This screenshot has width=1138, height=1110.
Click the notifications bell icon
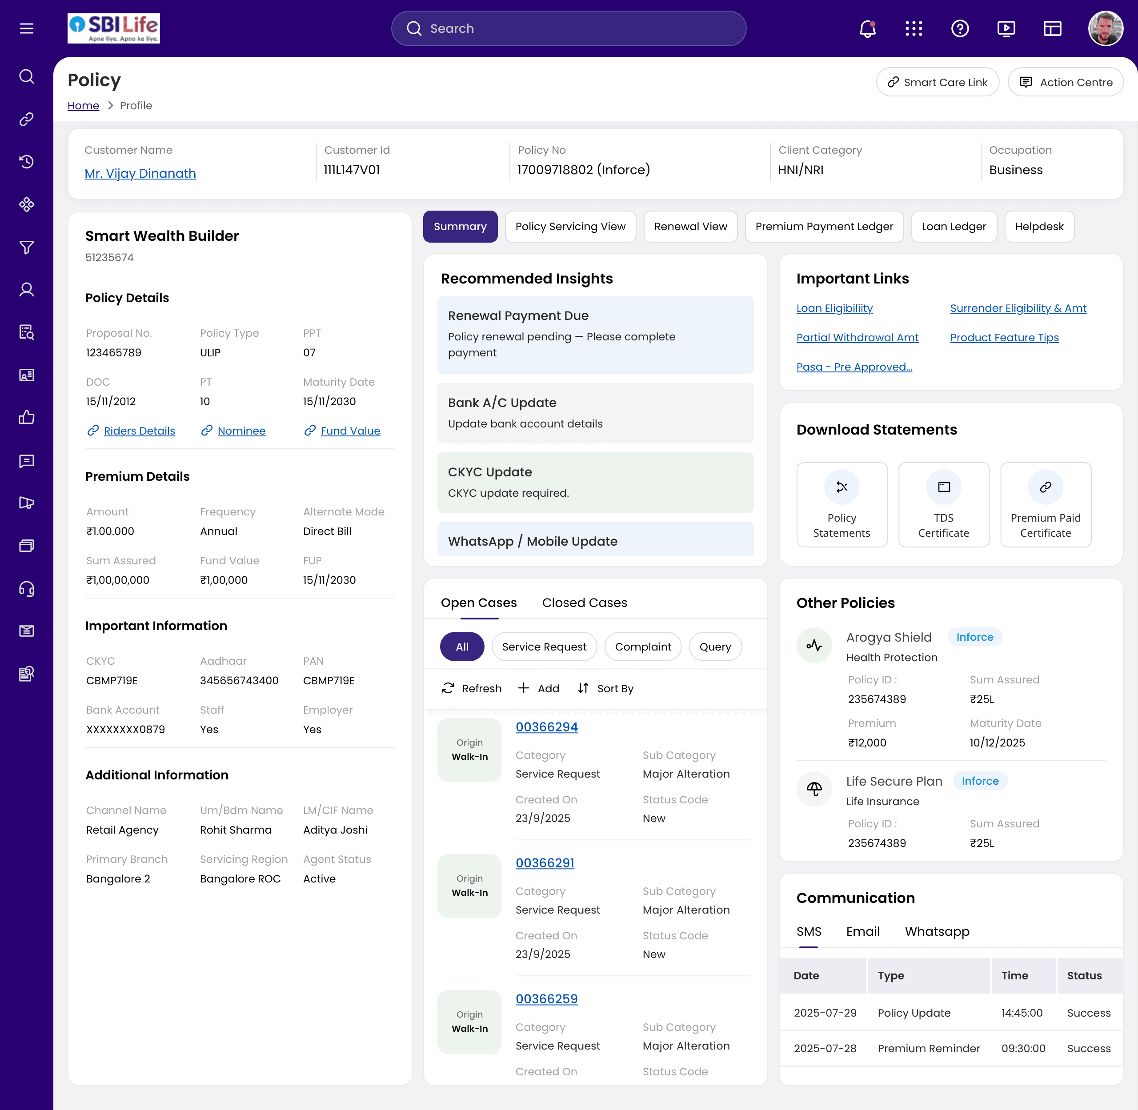[867, 28]
